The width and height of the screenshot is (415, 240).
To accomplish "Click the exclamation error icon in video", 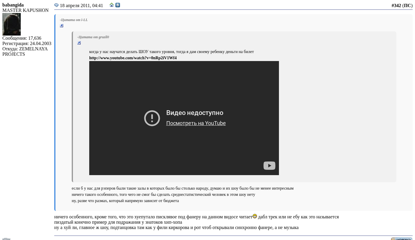I will [152, 118].
